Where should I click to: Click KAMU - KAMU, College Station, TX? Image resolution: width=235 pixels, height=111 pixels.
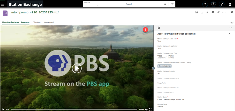click(171, 99)
